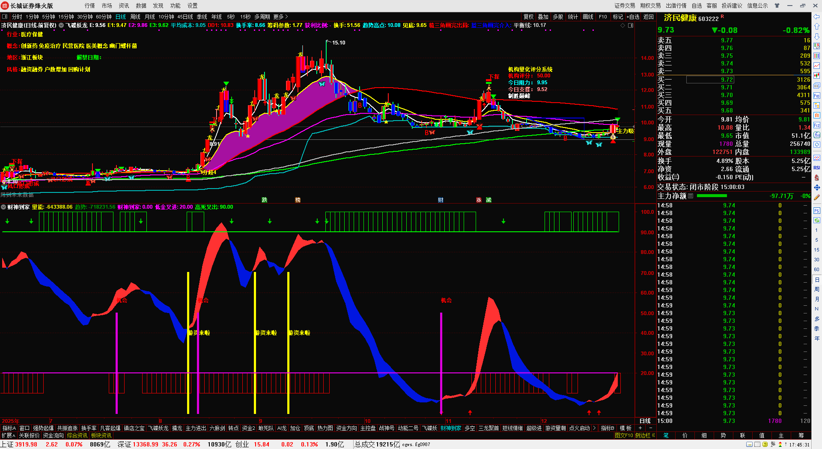Image resolution: width=822 pixels, height=449 pixels.
Task: Click the circular icon next to 飞碟妖龙 indicator
Action: click(x=61, y=25)
